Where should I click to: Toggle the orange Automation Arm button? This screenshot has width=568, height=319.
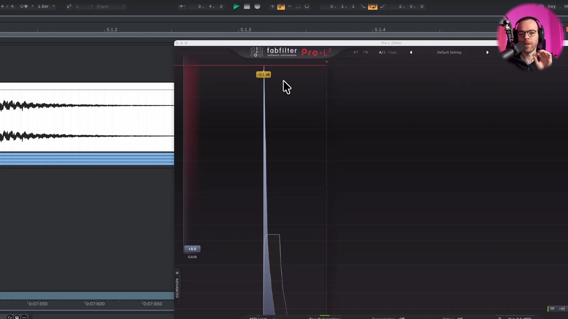(281, 6)
